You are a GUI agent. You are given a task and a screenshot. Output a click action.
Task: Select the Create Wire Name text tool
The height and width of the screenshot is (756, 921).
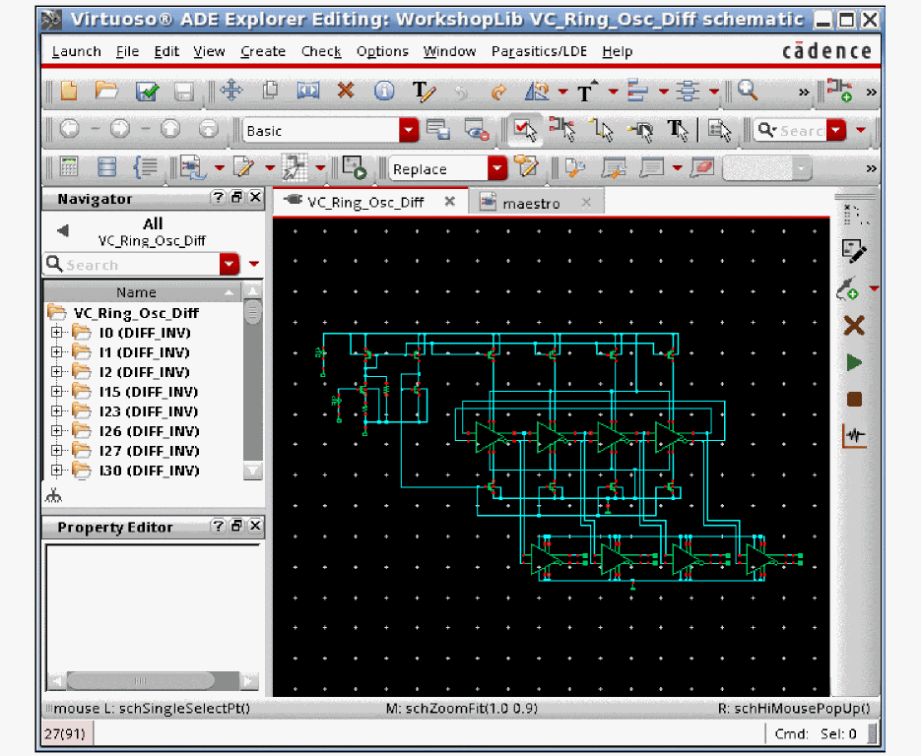click(x=424, y=92)
